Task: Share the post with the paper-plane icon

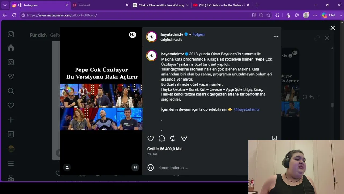Action: pyautogui.click(x=184, y=138)
